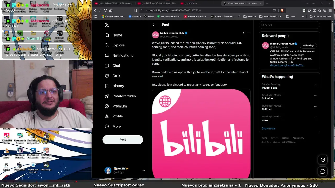Open Creator Studio from the sidebar
The height and width of the screenshot is (188, 335).
[x=120, y=96]
